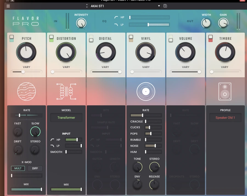Select the DIFF X-Mod mode

click(x=35, y=168)
